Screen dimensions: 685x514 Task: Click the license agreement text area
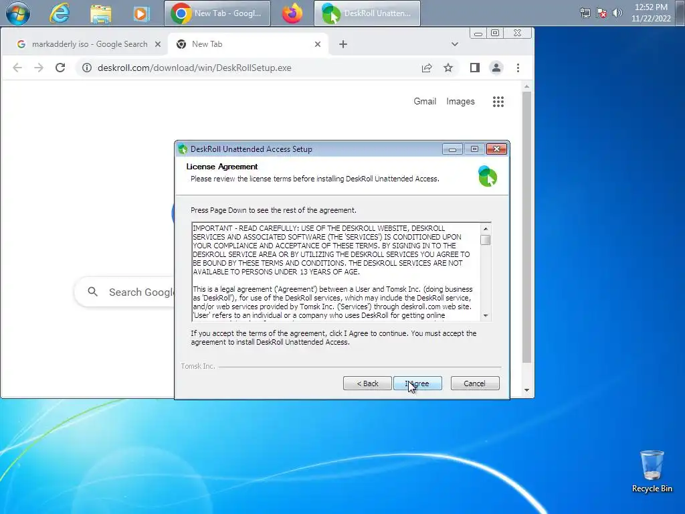336,272
